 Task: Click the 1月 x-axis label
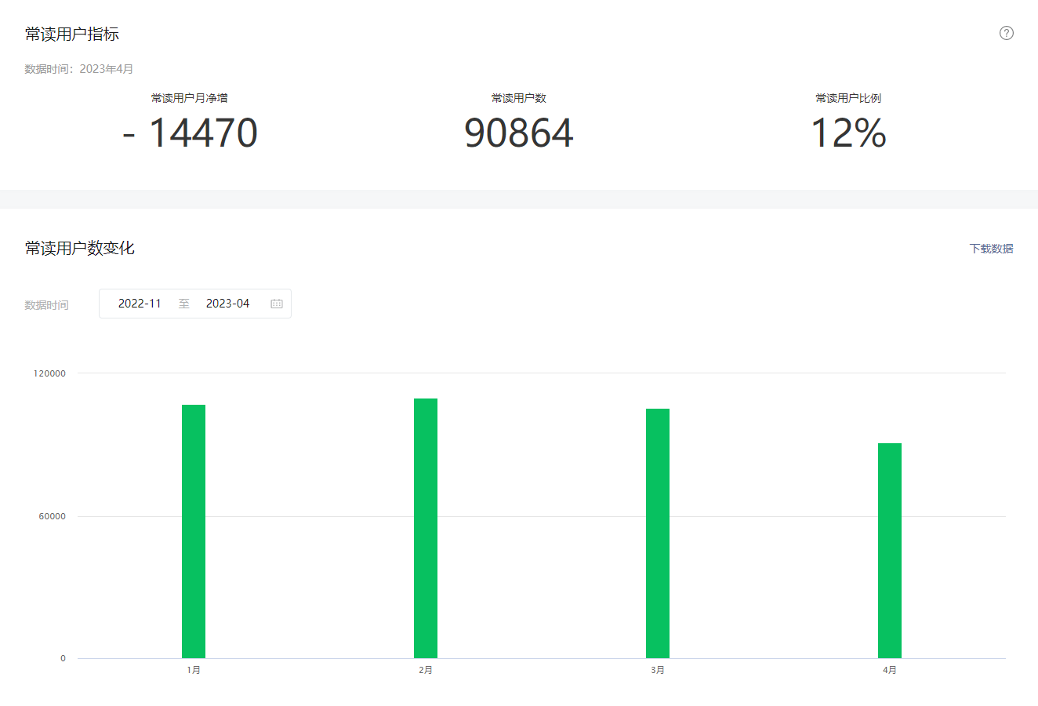[194, 670]
